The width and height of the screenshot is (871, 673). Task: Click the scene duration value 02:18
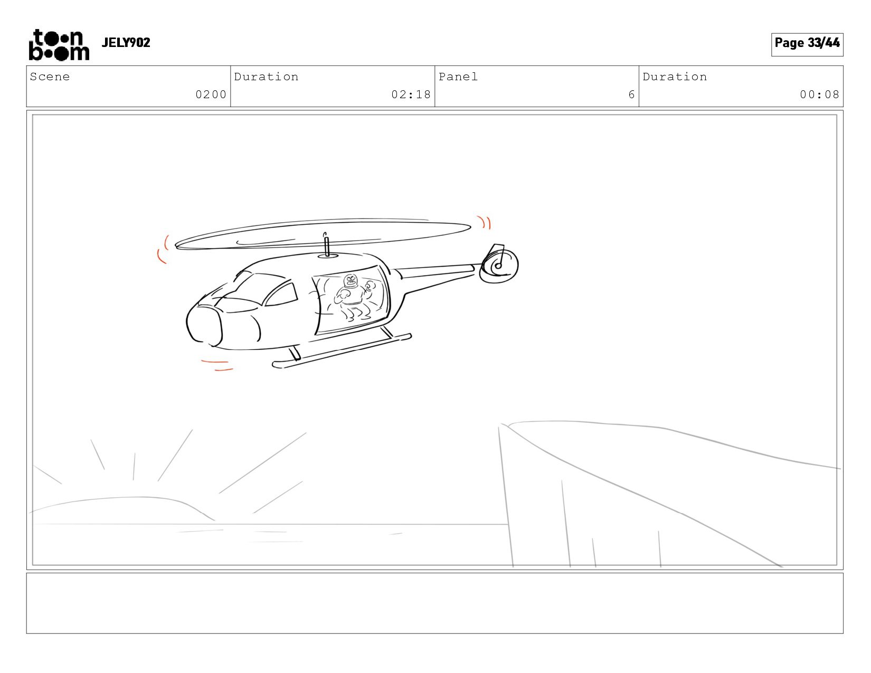pyautogui.click(x=411, y=94)
